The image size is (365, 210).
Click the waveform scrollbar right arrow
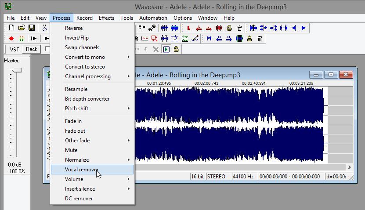coord(349,167)
